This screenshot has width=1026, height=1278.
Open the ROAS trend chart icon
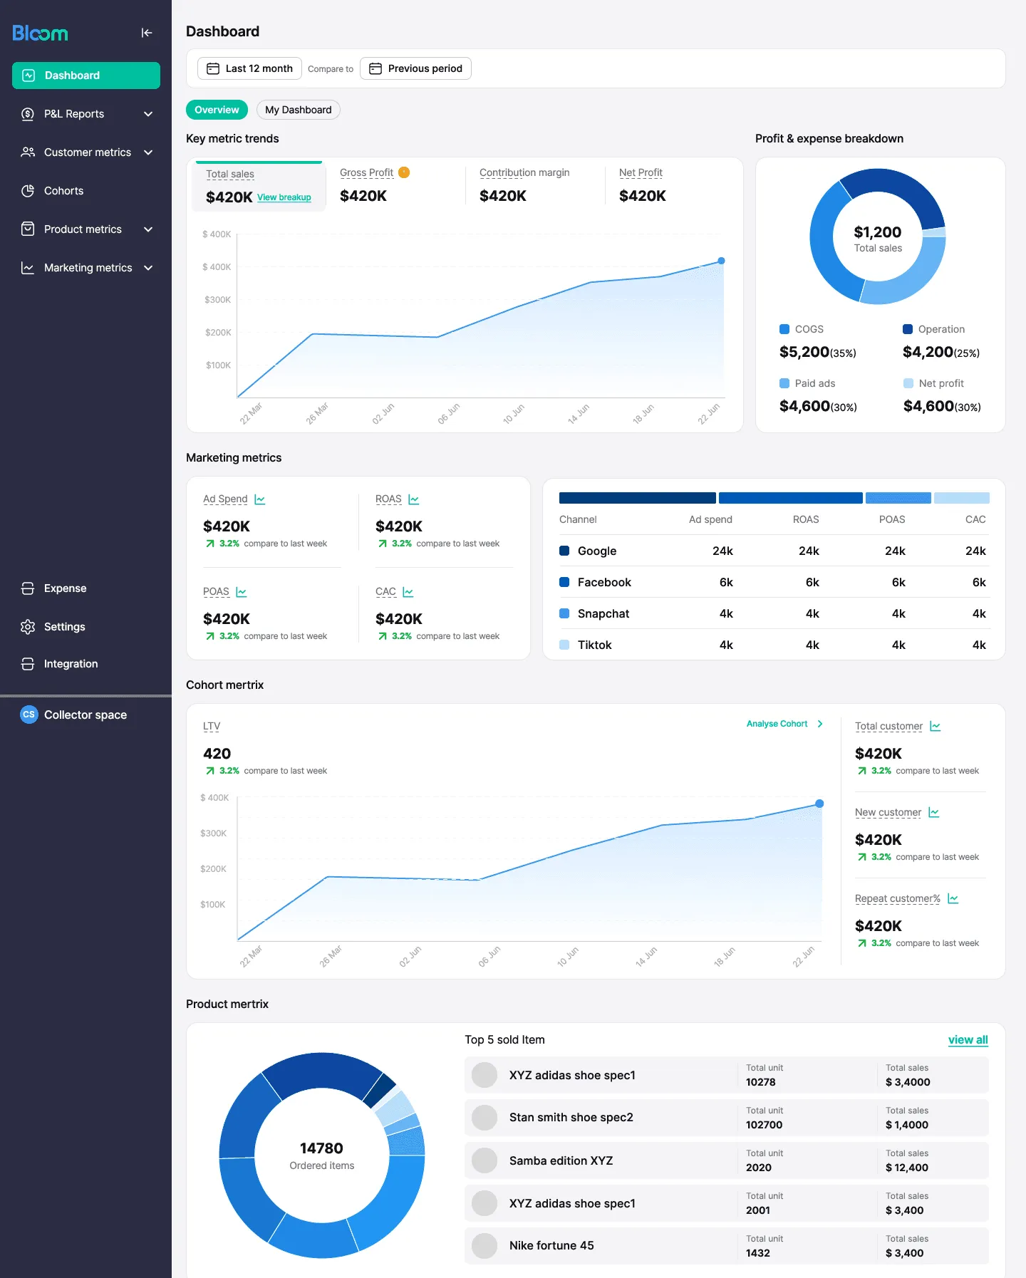[414, 499]
